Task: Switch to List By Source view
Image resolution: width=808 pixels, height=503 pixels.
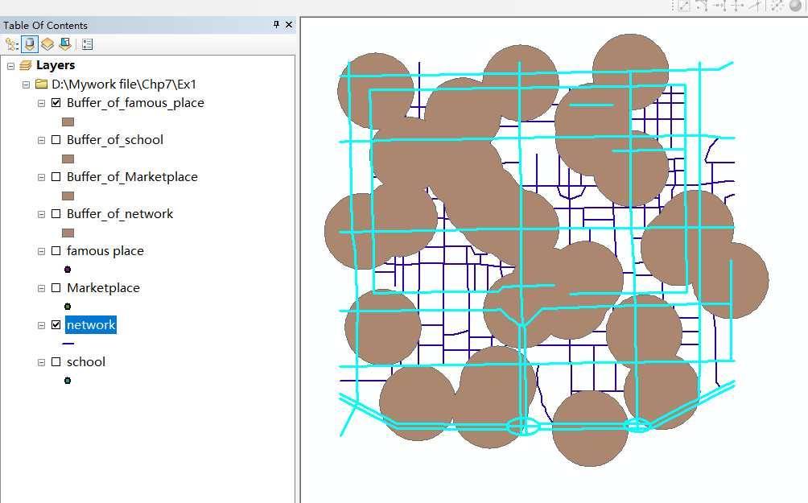Action: [30, 43]
